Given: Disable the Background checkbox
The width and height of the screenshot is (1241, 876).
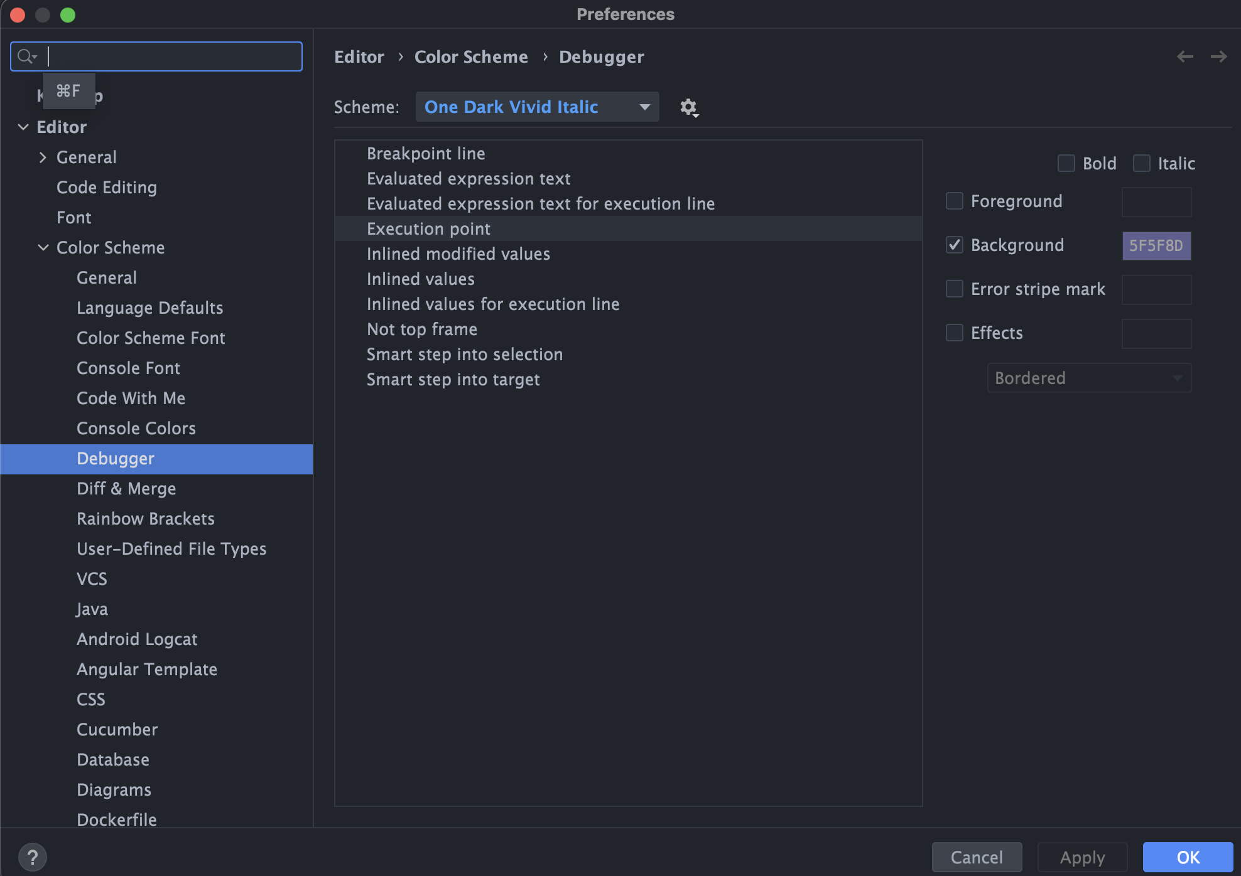Looking at the screenshot, I should tap(954, 245).
